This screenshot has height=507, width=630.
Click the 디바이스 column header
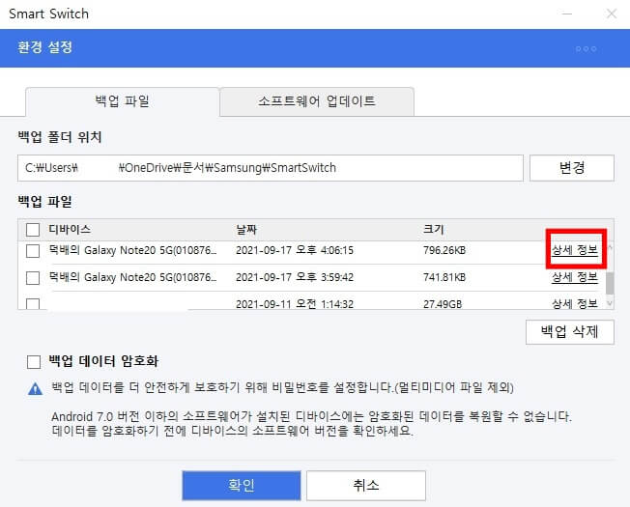(70, 229)
